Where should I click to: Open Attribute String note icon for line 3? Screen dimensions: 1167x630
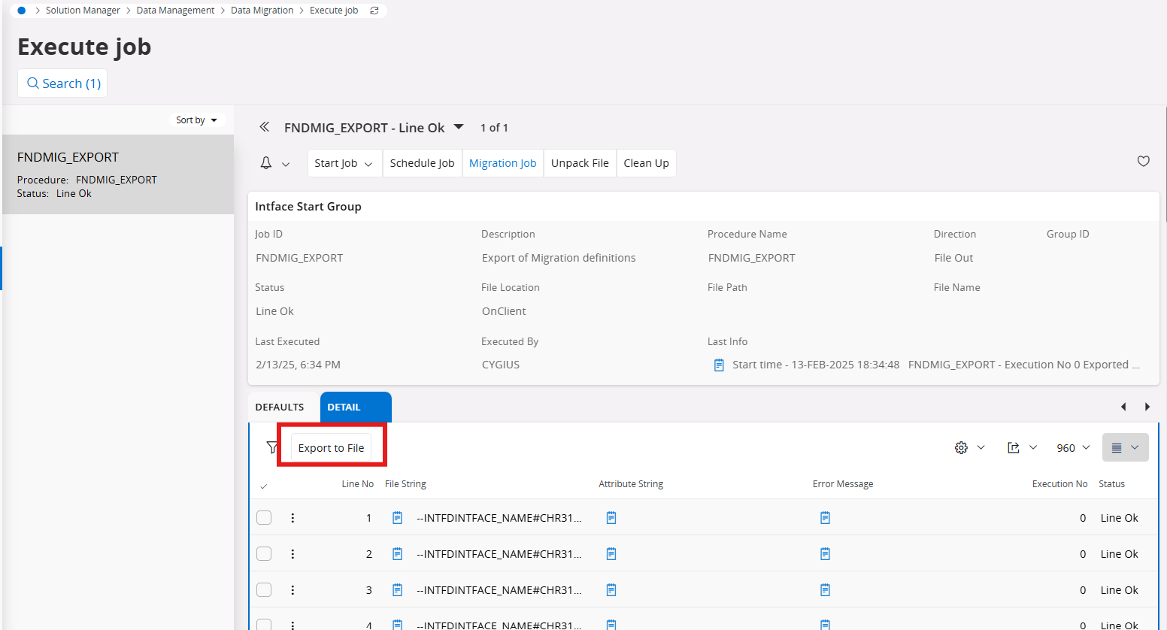click(x=611, y=589)
